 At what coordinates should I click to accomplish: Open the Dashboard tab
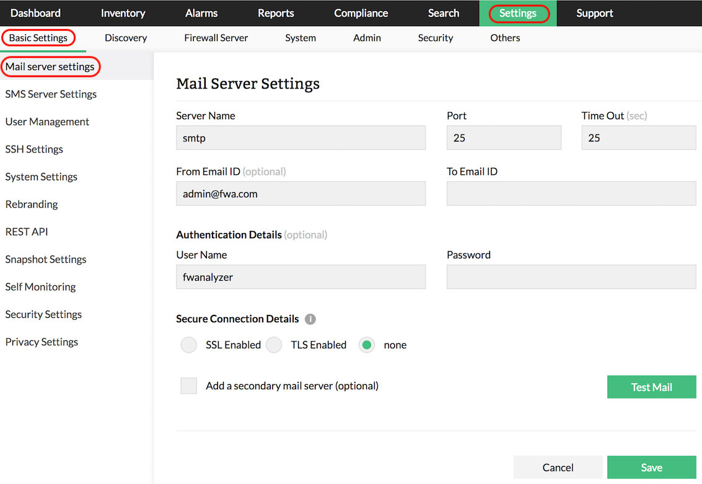click(35, 13)
